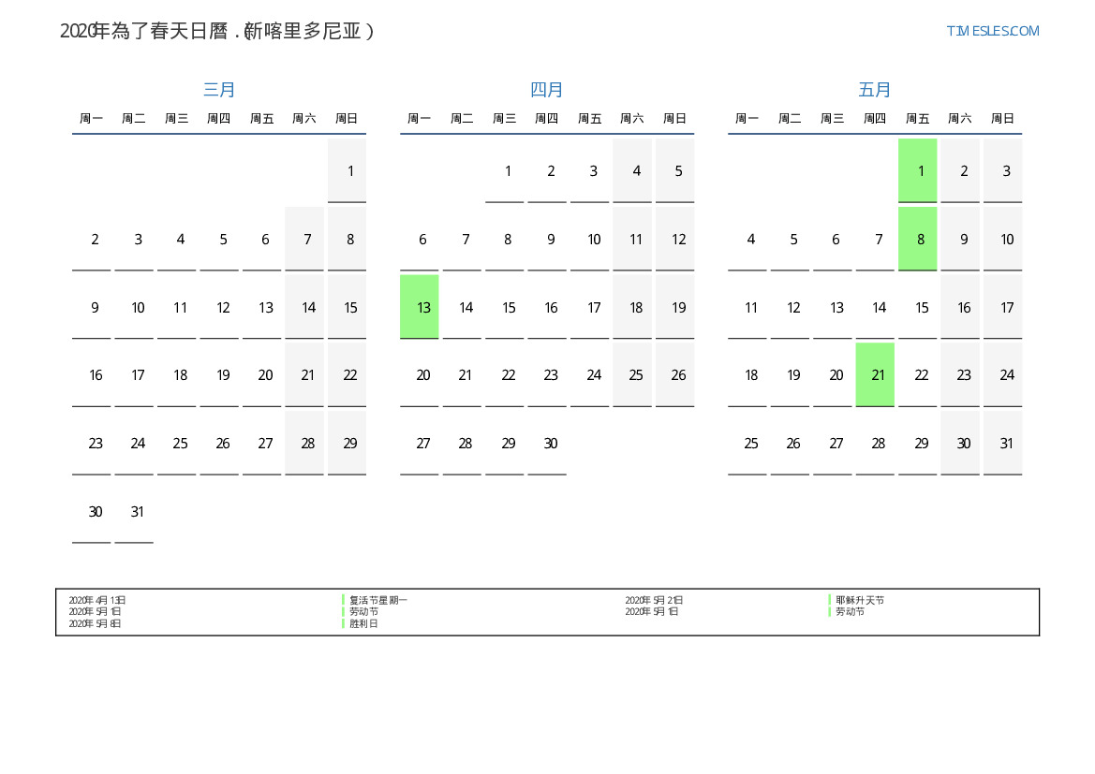Click the 三月 month heading
The image size is (1095, 774).
(219, 90)
